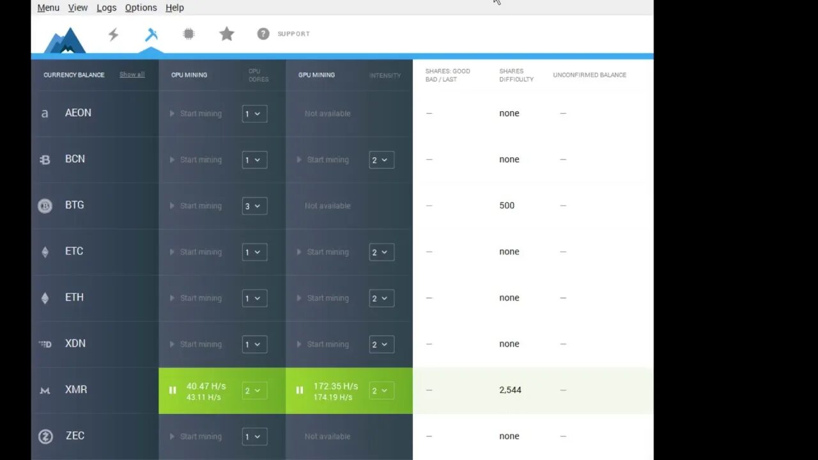Open BCN GPU intensity dropdown

tap(382, 160)
